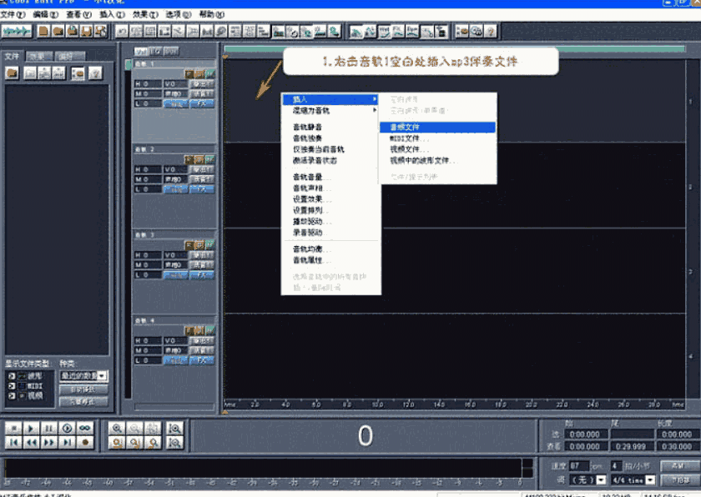Toggle the 视频 file type checkbox
The width and height of the screenshot is (701, 497).
[12, 394]
